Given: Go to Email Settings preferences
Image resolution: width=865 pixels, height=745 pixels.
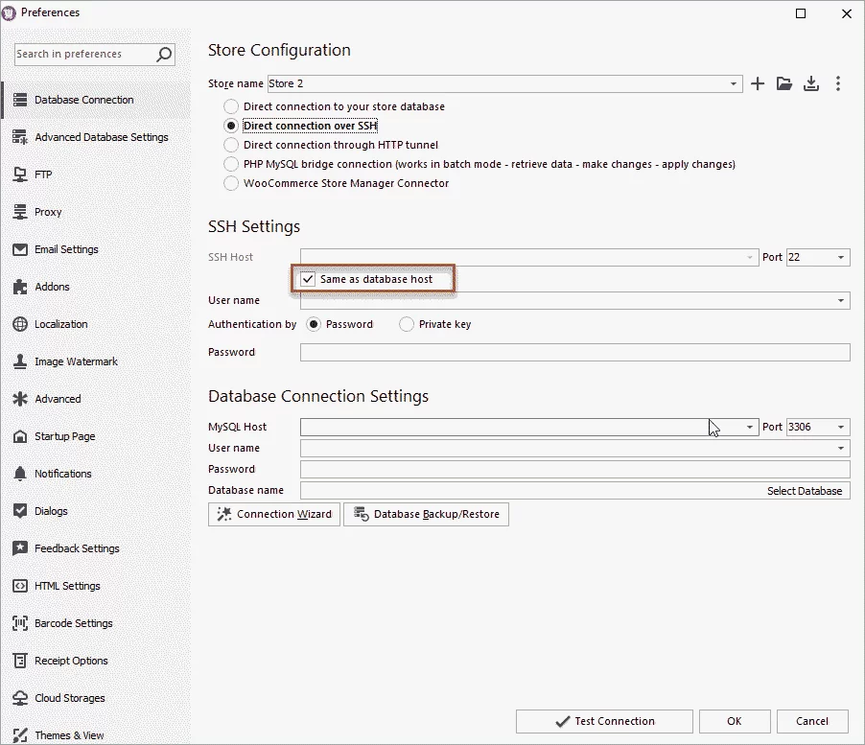Looking at the screenshot, I should 66,249.
